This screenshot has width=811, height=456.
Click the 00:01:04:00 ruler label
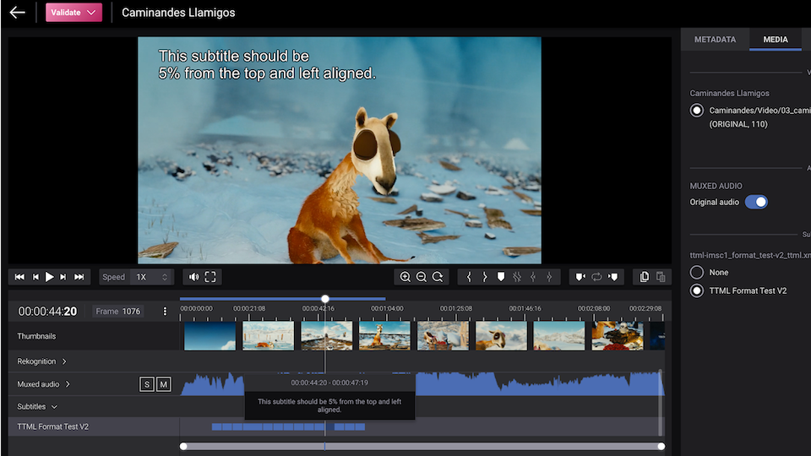pos(387,308)
